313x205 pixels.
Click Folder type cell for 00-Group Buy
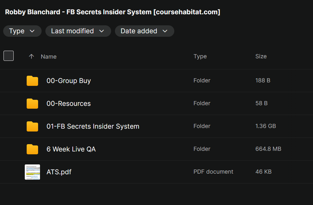pyautogui.click(x=202, y=80)
